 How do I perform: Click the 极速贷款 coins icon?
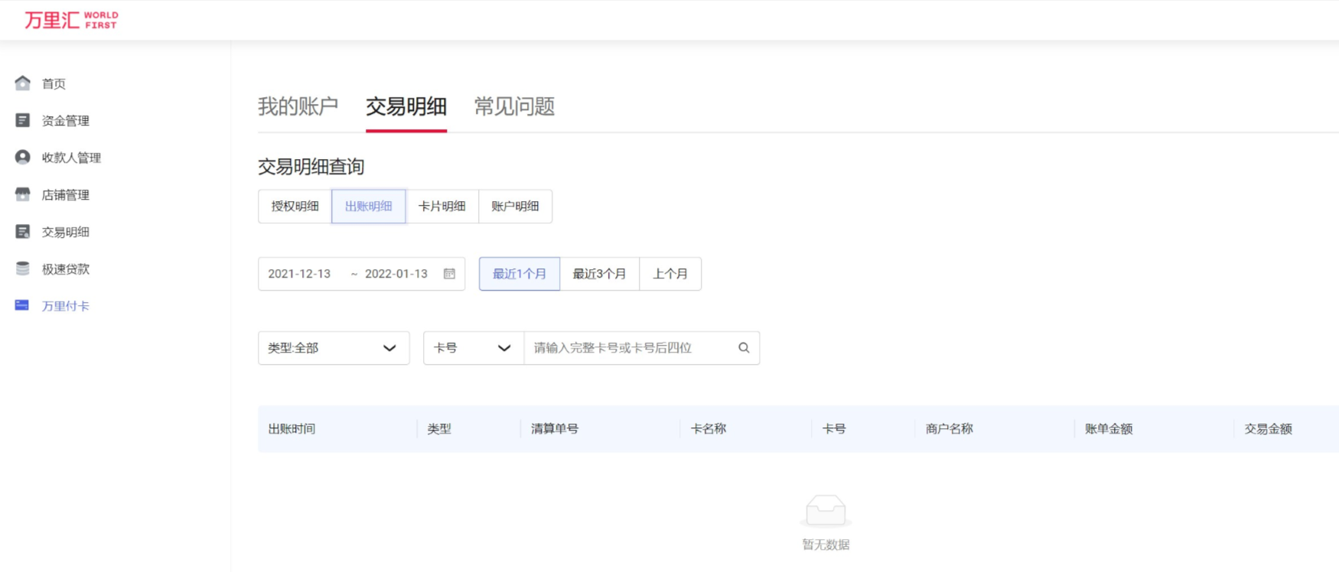click(23, 268)
